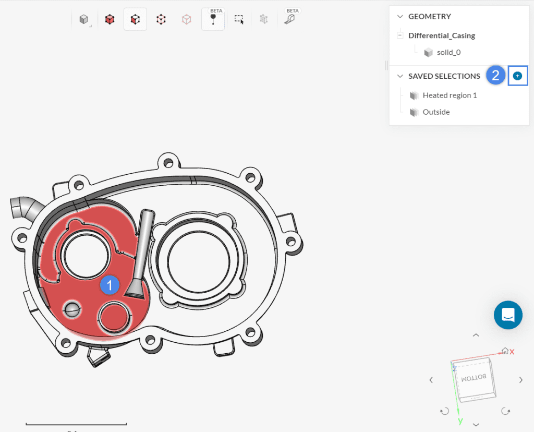Screen dimensions: 534x432
Task: Collapse the SAVED SELECTIONS section
Action: pyautogui.click(x=399, y=76)
